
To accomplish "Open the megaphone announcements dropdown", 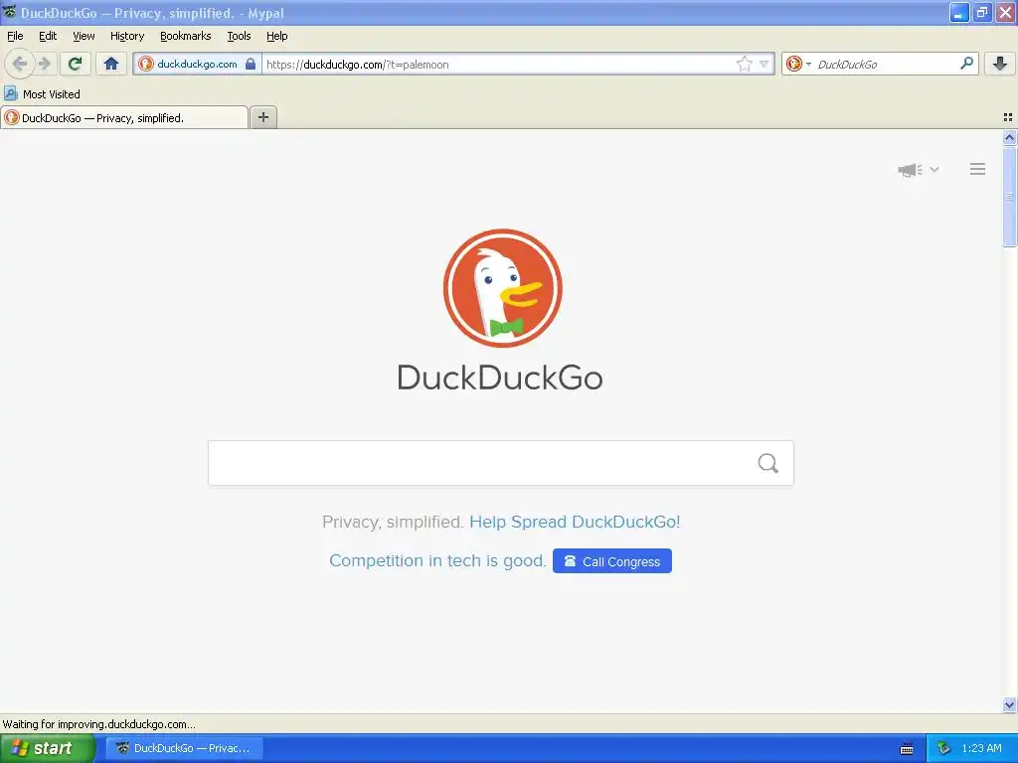I will (918, 170).
